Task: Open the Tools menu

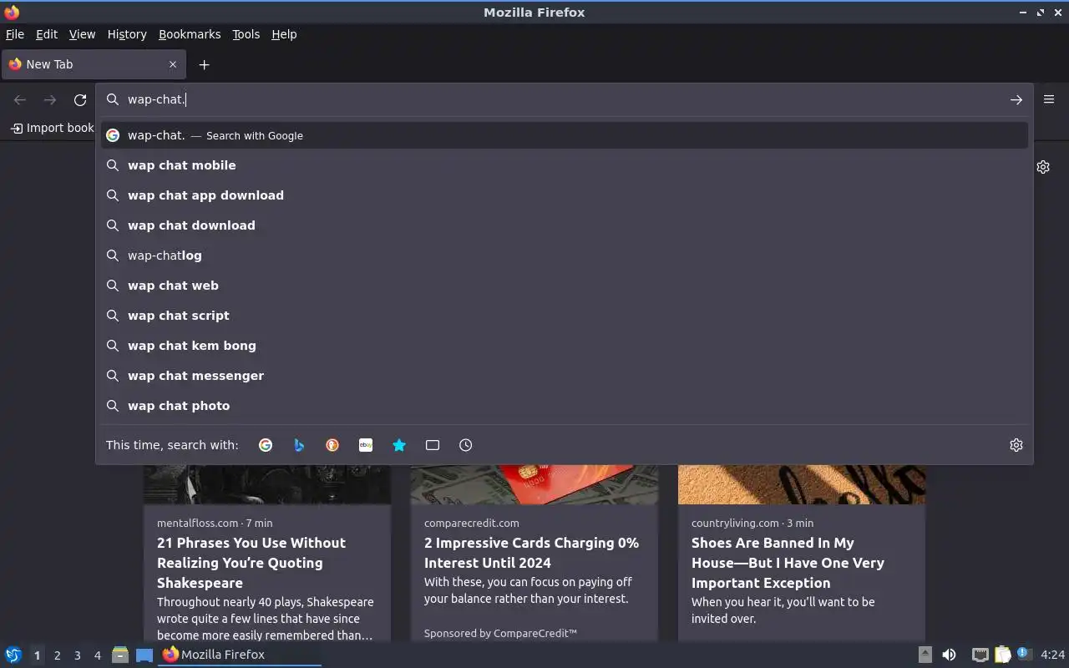Action: [x=246, y=34]
